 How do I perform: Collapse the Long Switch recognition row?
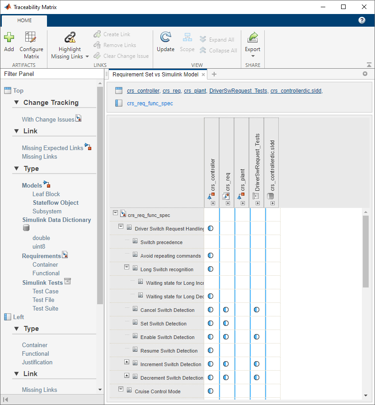[x=127, y=267]
